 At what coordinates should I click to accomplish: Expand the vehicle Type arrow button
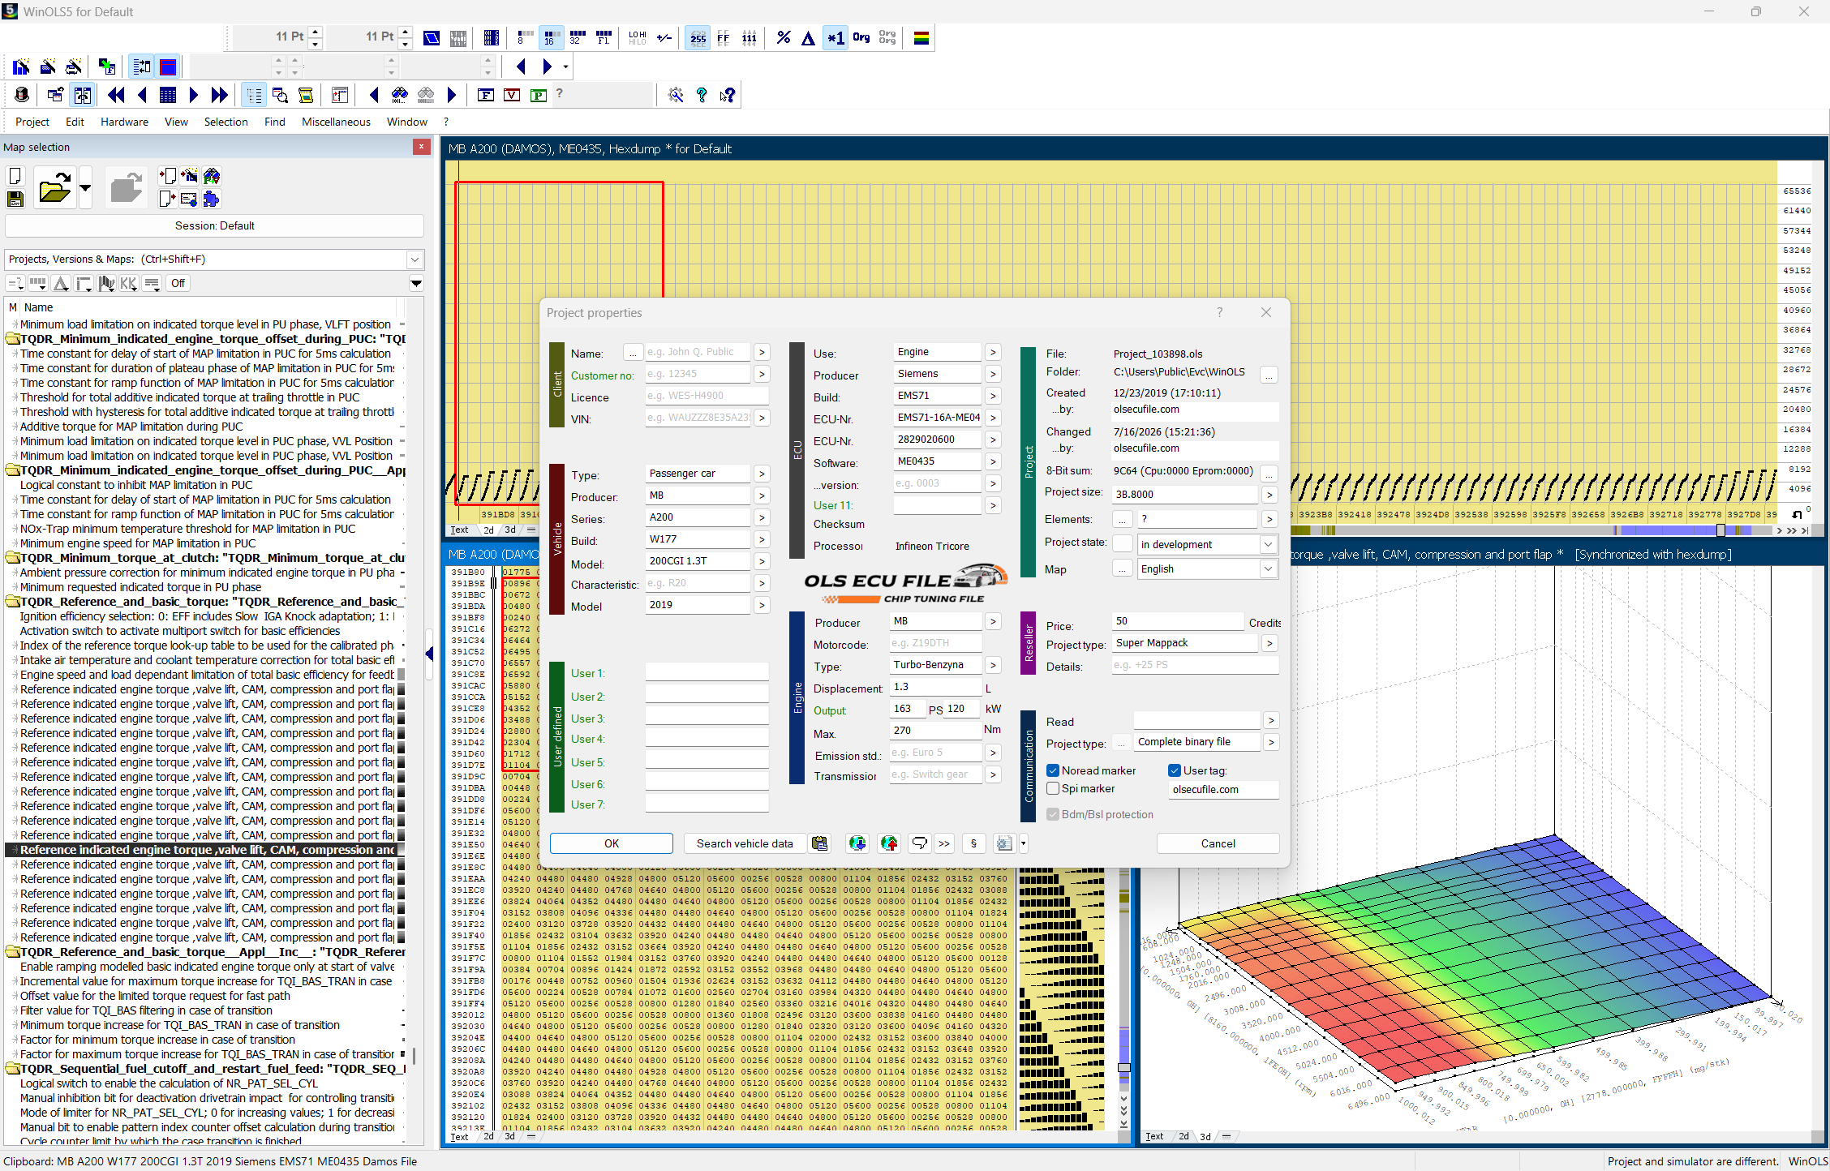(761, 474)
